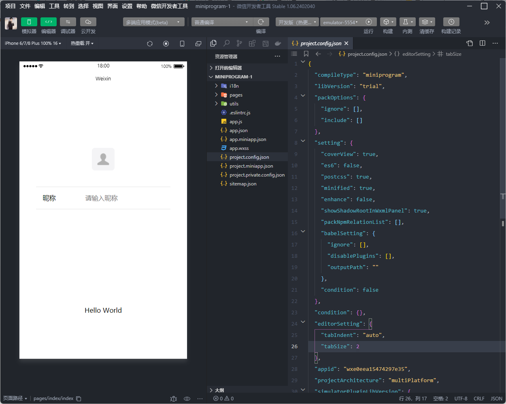Expand the outline (大纲) section
The height and width of the screenshot is (404, 506).
247,390
